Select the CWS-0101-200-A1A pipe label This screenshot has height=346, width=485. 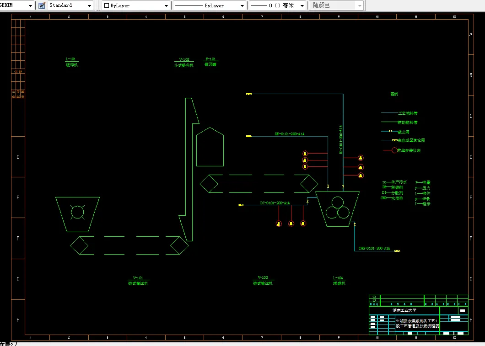click(x=374, y=248)
